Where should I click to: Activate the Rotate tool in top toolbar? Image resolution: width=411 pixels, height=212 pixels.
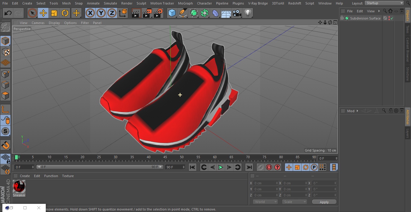tap(65, 13)
